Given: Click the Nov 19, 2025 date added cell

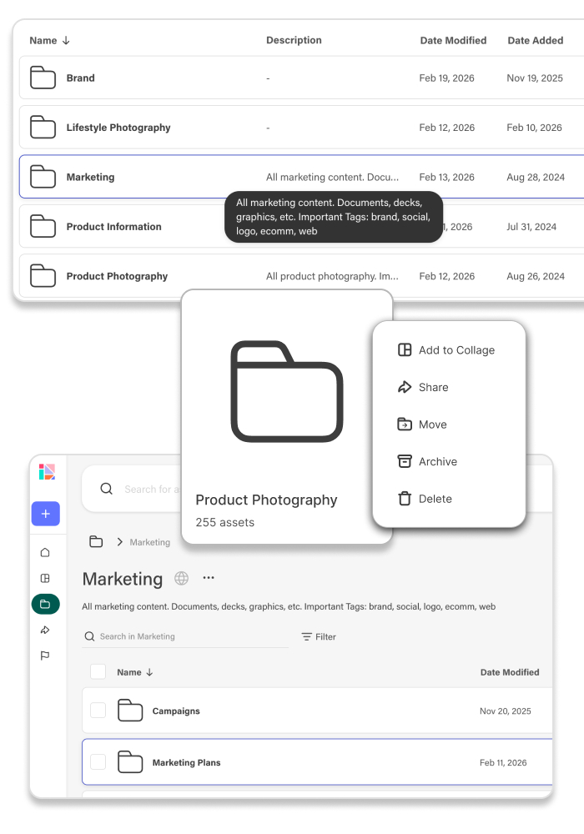Looking at the screenshot, I should pos(535,78).
